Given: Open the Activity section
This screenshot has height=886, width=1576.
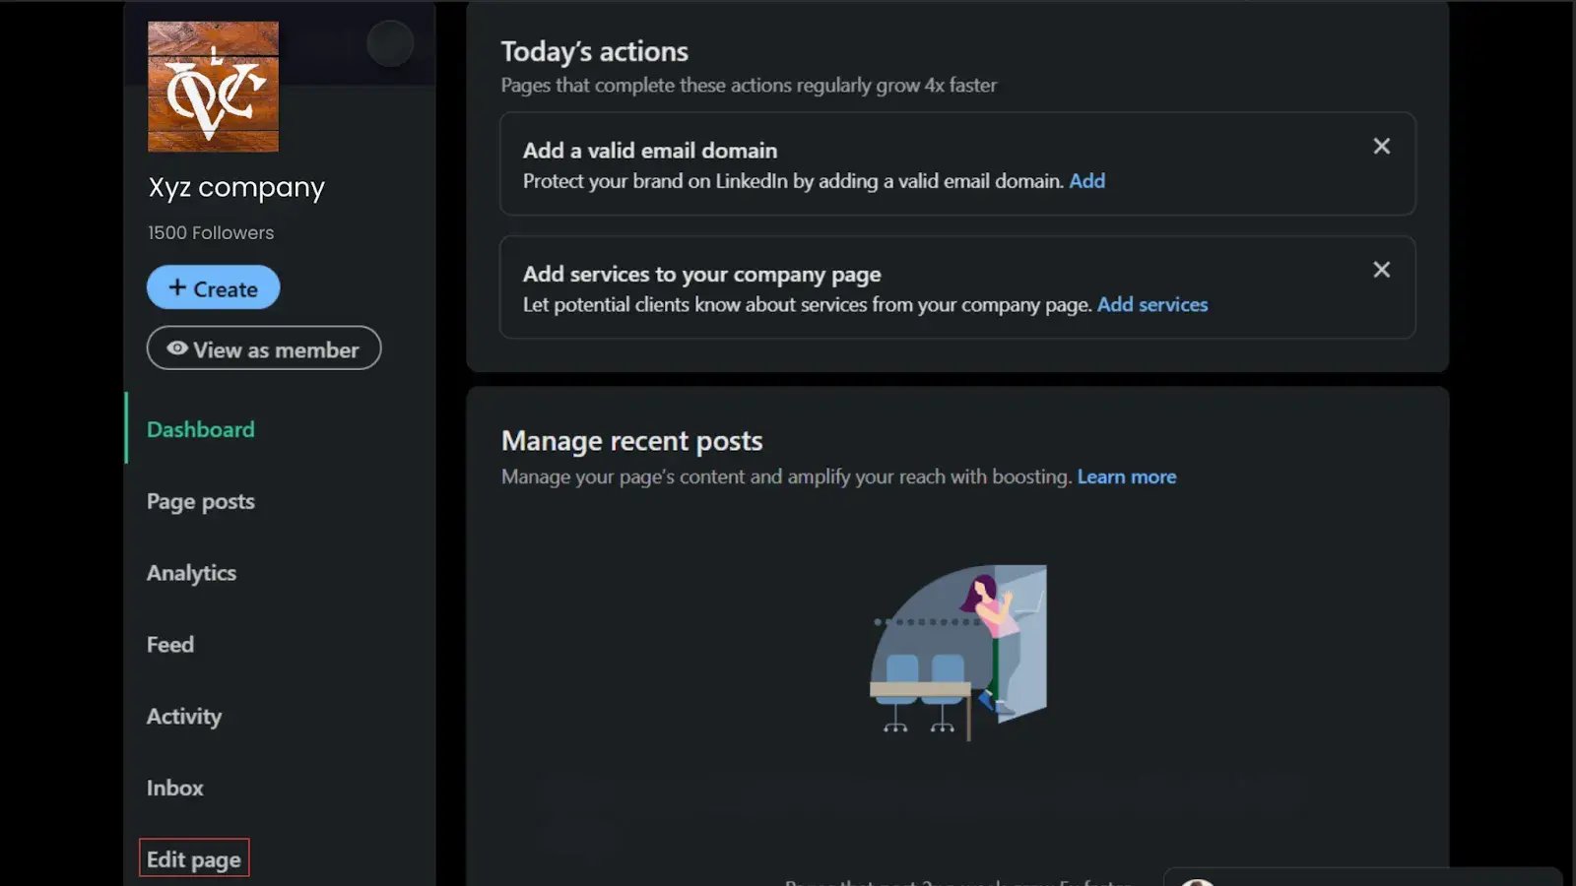Looking at the screenshot, I should tap(184, 717).
